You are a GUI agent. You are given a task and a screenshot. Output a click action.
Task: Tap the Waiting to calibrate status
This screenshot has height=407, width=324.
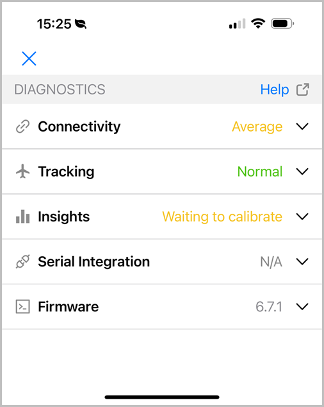[x=222, y=217]
